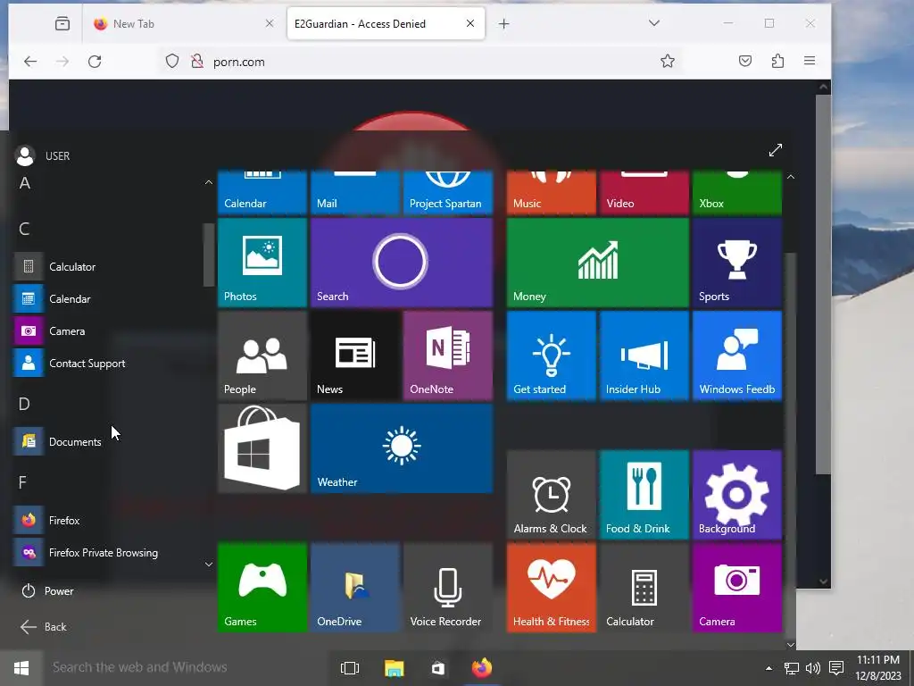Screen dimensions: 914x686
Task: Select Calculator in the app list
Action: tap(108, 266)
